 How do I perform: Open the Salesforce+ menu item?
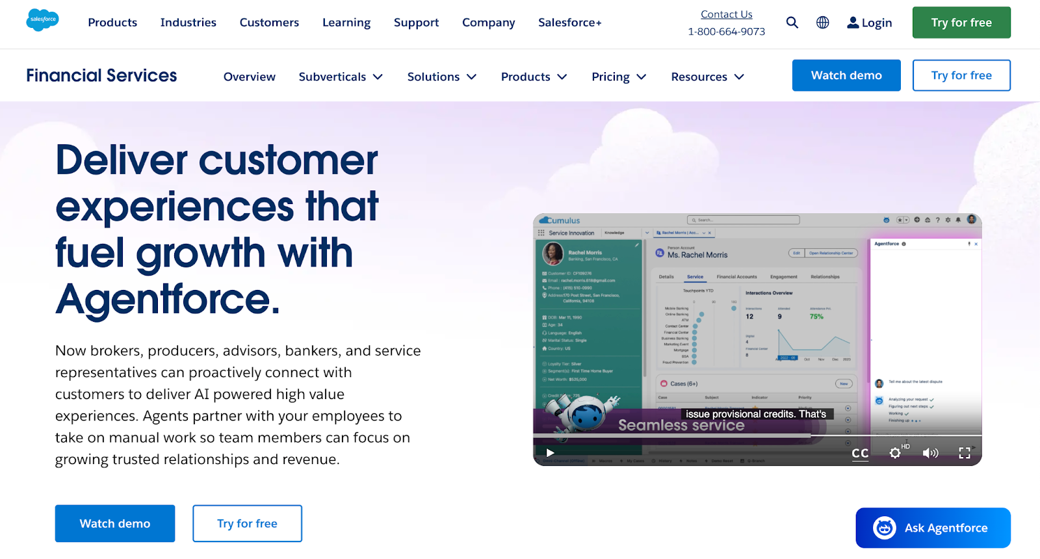coord(570,22)
